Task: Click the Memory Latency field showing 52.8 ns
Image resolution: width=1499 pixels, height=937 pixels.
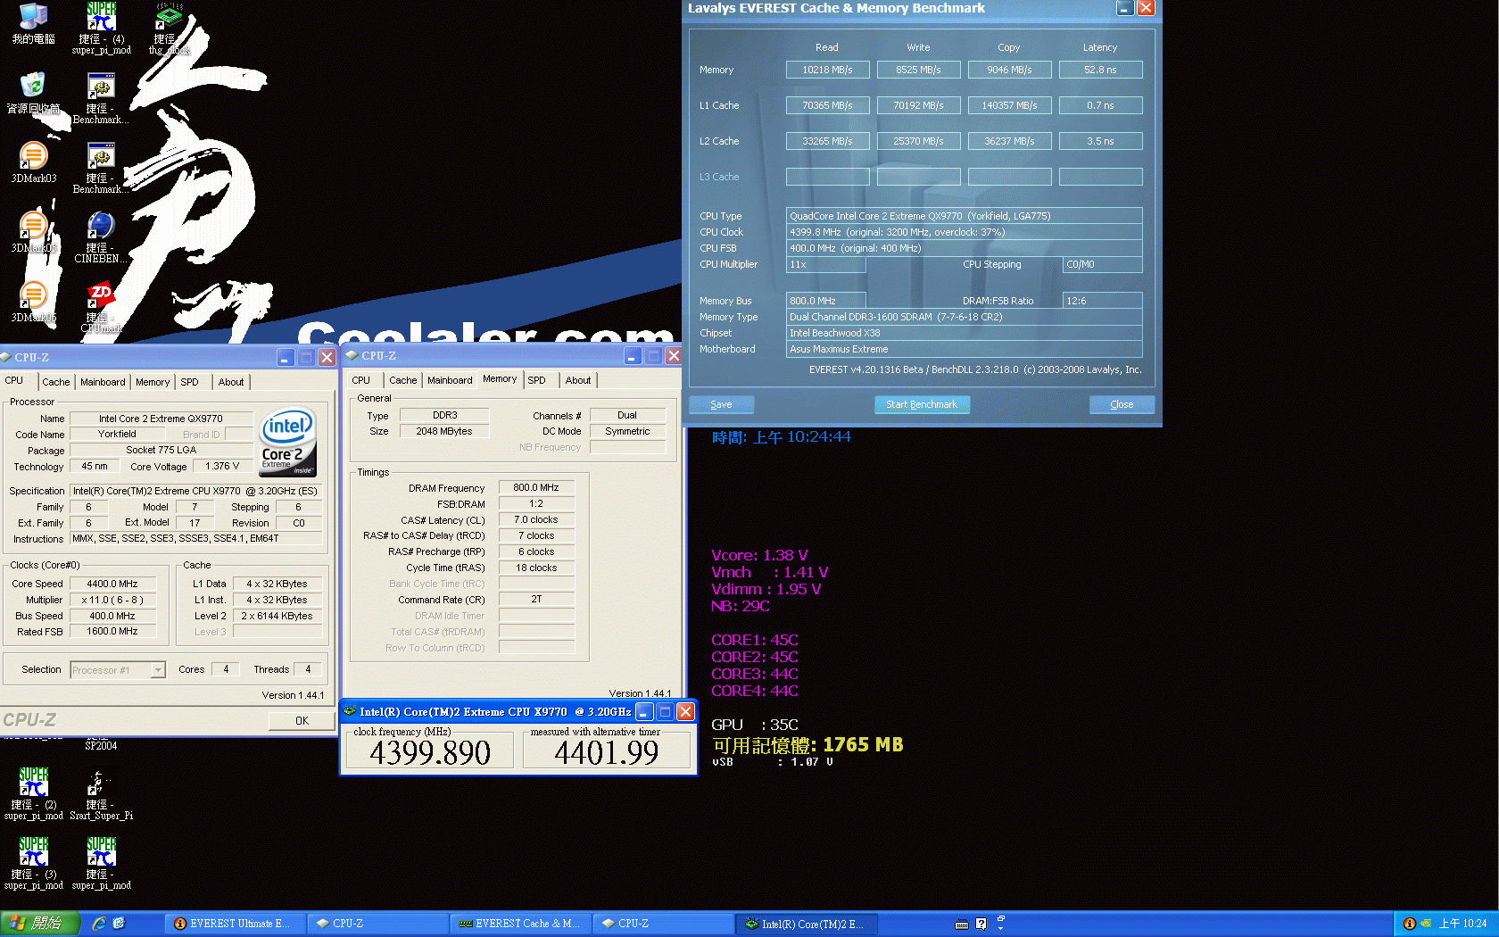Action: tap(1100, 70)
